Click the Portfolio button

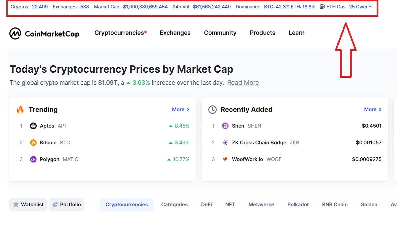tap(66, 204)
